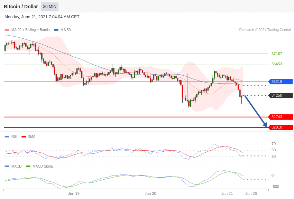Select the red 32743 support price tag
Screen dimensions: 294x199
click(281, 117)
